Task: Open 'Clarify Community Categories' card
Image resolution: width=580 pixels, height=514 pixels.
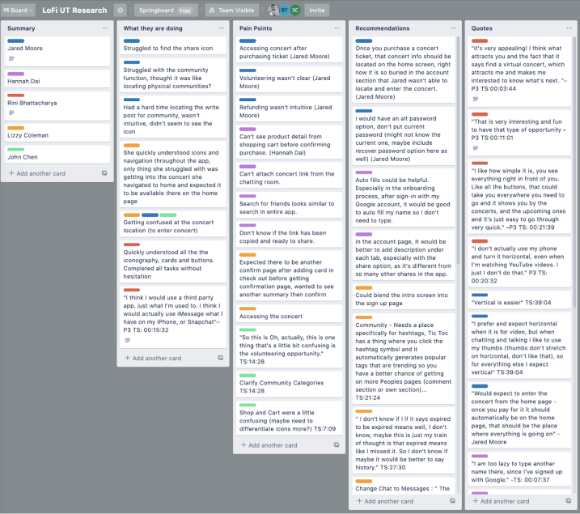Action: (x=289, y=384)
